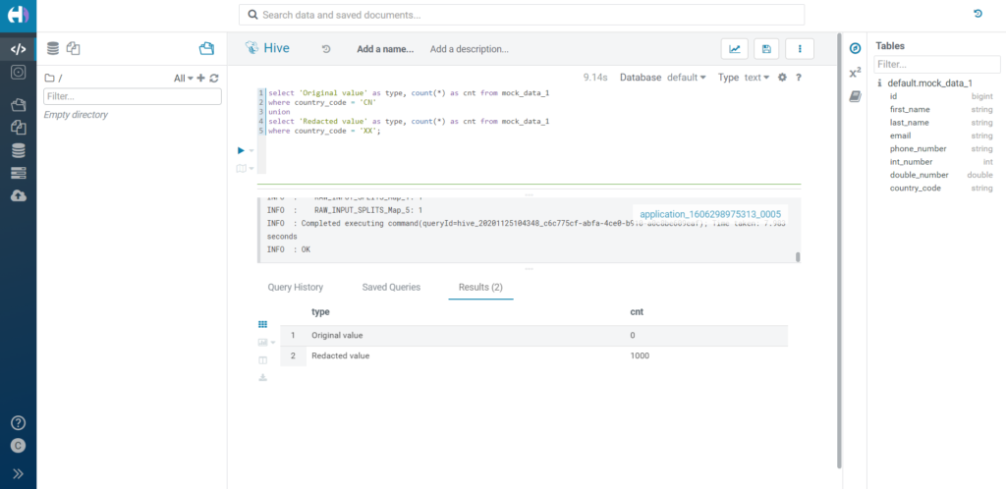
Task: Click the chart results icon in toolbar
Action: point(735,49)
